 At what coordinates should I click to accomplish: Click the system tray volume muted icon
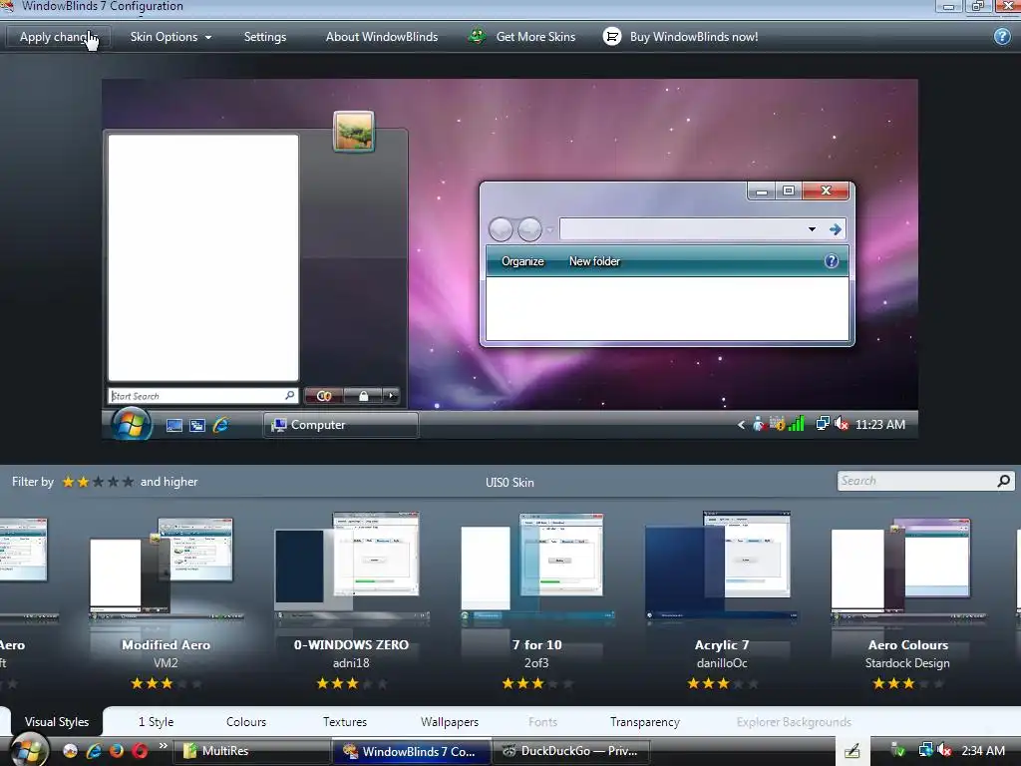click(945, 750)
